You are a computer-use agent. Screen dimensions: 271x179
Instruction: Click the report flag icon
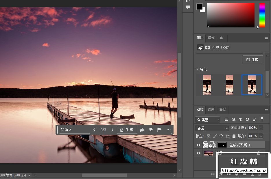coord(159,130)
